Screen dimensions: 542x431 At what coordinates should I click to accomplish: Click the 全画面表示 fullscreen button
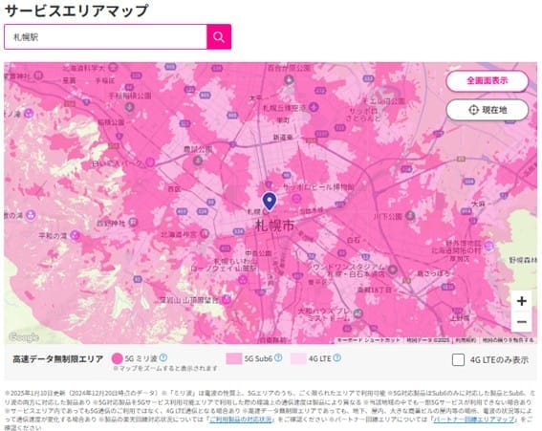(488, 81)
